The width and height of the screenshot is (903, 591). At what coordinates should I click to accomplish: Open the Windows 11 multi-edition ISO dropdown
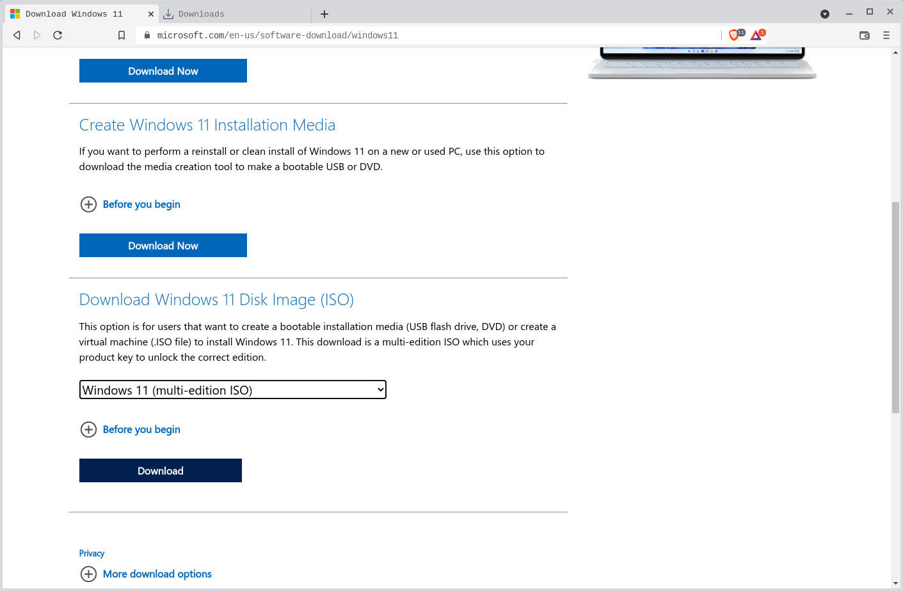pos(232,390)
